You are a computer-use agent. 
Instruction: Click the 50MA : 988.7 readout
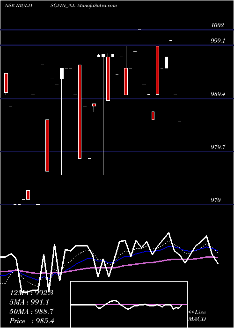(31, 312)
